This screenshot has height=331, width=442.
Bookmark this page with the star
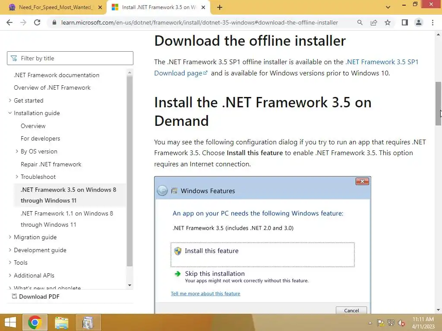click(388, 22)
